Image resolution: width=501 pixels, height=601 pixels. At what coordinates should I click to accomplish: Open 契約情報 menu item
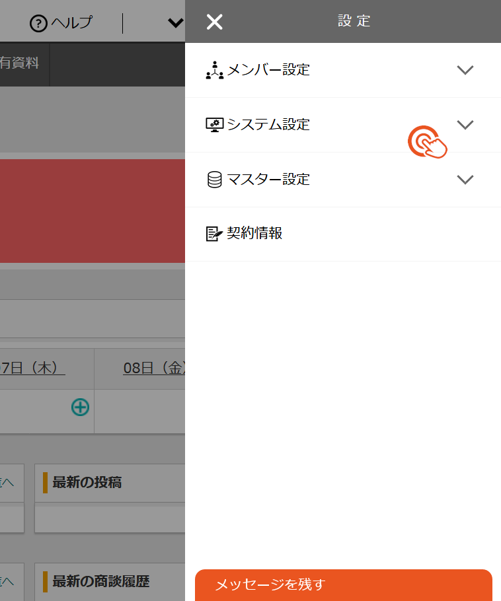[x=343, y=234]
